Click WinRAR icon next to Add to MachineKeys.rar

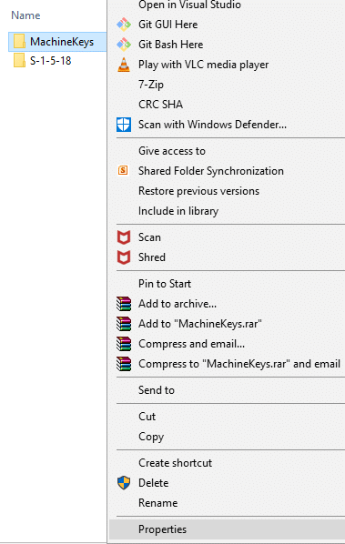pos(124,324)
